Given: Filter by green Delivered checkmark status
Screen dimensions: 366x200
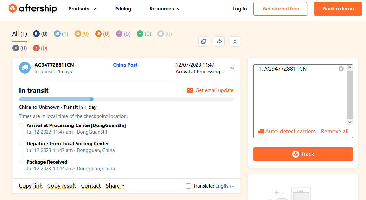Looking at the screenshot, I should 140,34.
